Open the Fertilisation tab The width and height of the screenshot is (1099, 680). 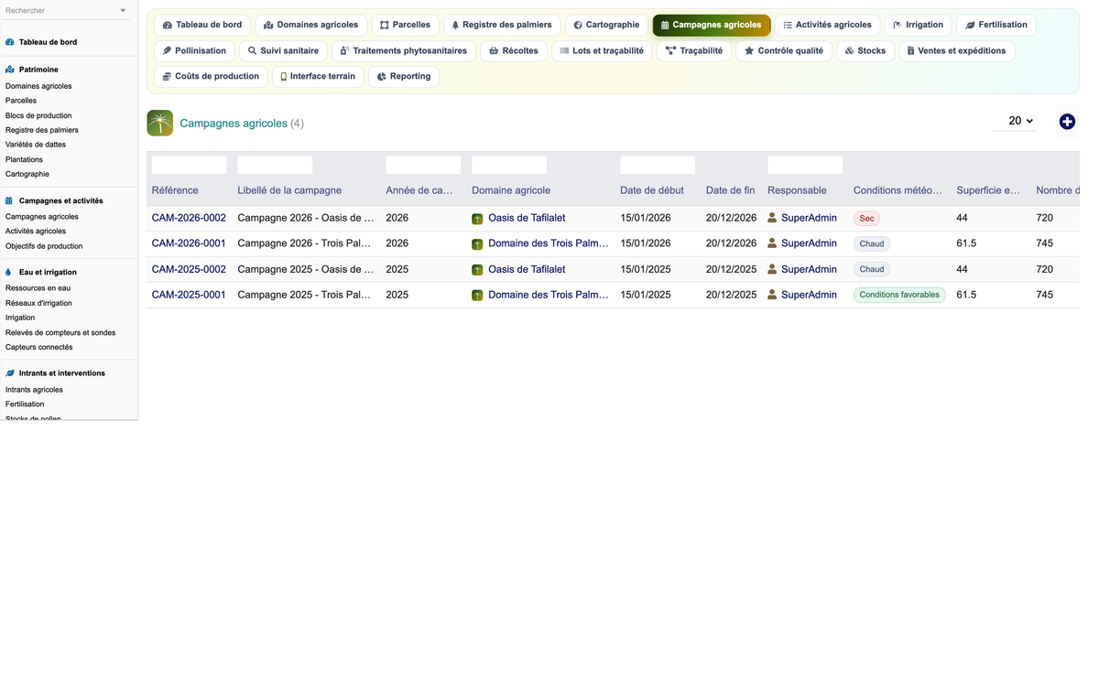tap(996, 25)
